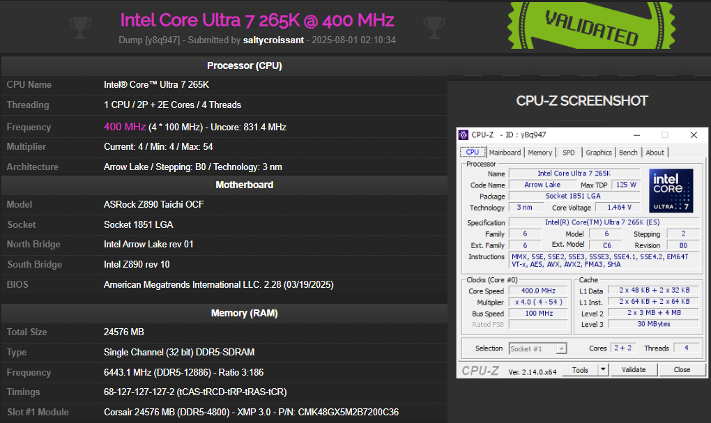This screenshot has width=711, height=423.
Task: Click the memory timings 68-127-127-127-2 text
Action: click(195, 392)
